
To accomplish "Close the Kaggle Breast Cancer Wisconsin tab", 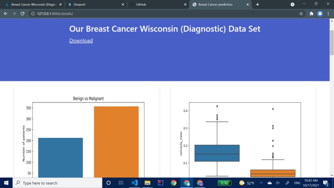I will coord(61,5).
